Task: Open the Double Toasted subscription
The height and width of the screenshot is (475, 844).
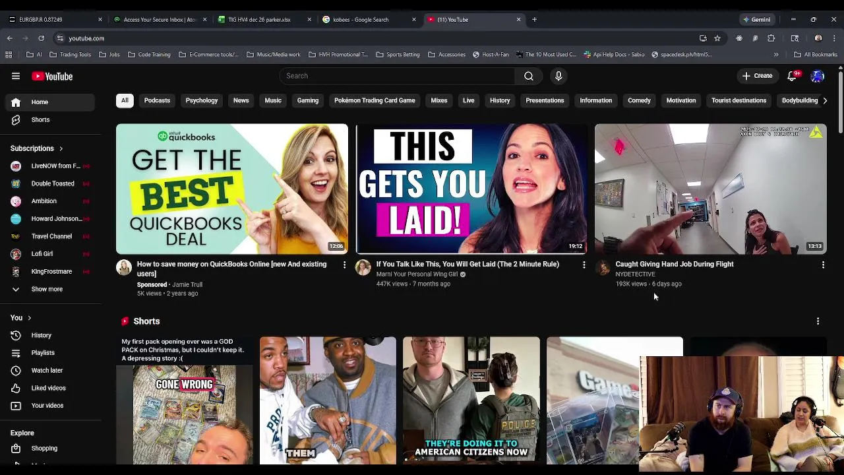Action: (50, 183)
